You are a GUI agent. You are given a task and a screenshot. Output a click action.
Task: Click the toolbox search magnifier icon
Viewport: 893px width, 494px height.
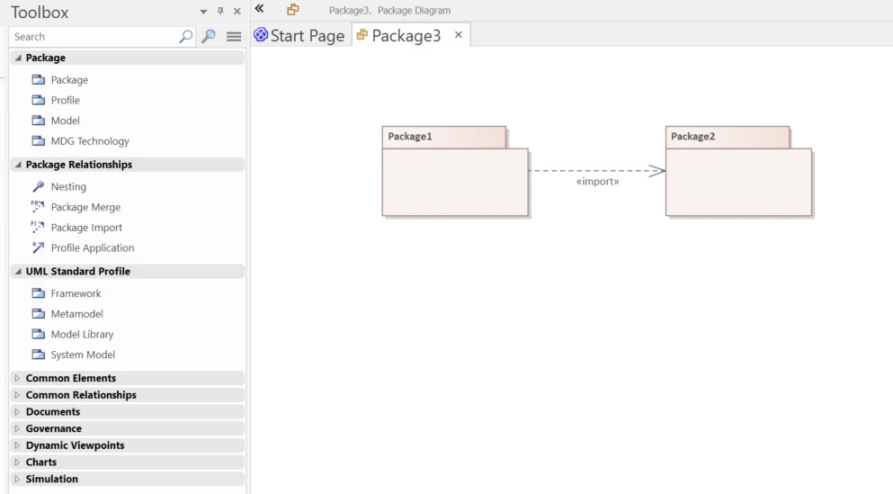(185, 37)
